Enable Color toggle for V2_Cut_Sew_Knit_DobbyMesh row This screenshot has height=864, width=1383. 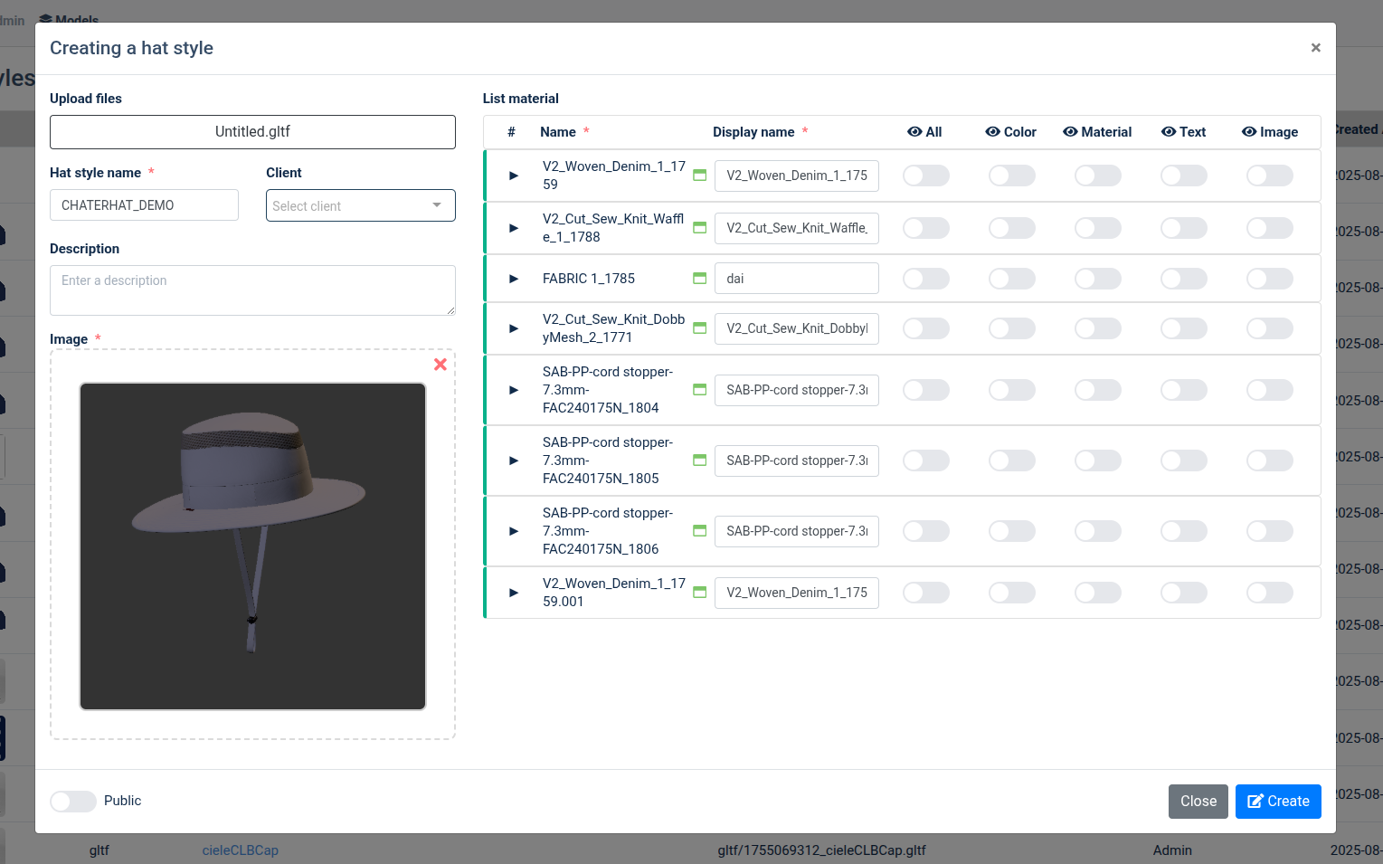[x=1011, y=328]
